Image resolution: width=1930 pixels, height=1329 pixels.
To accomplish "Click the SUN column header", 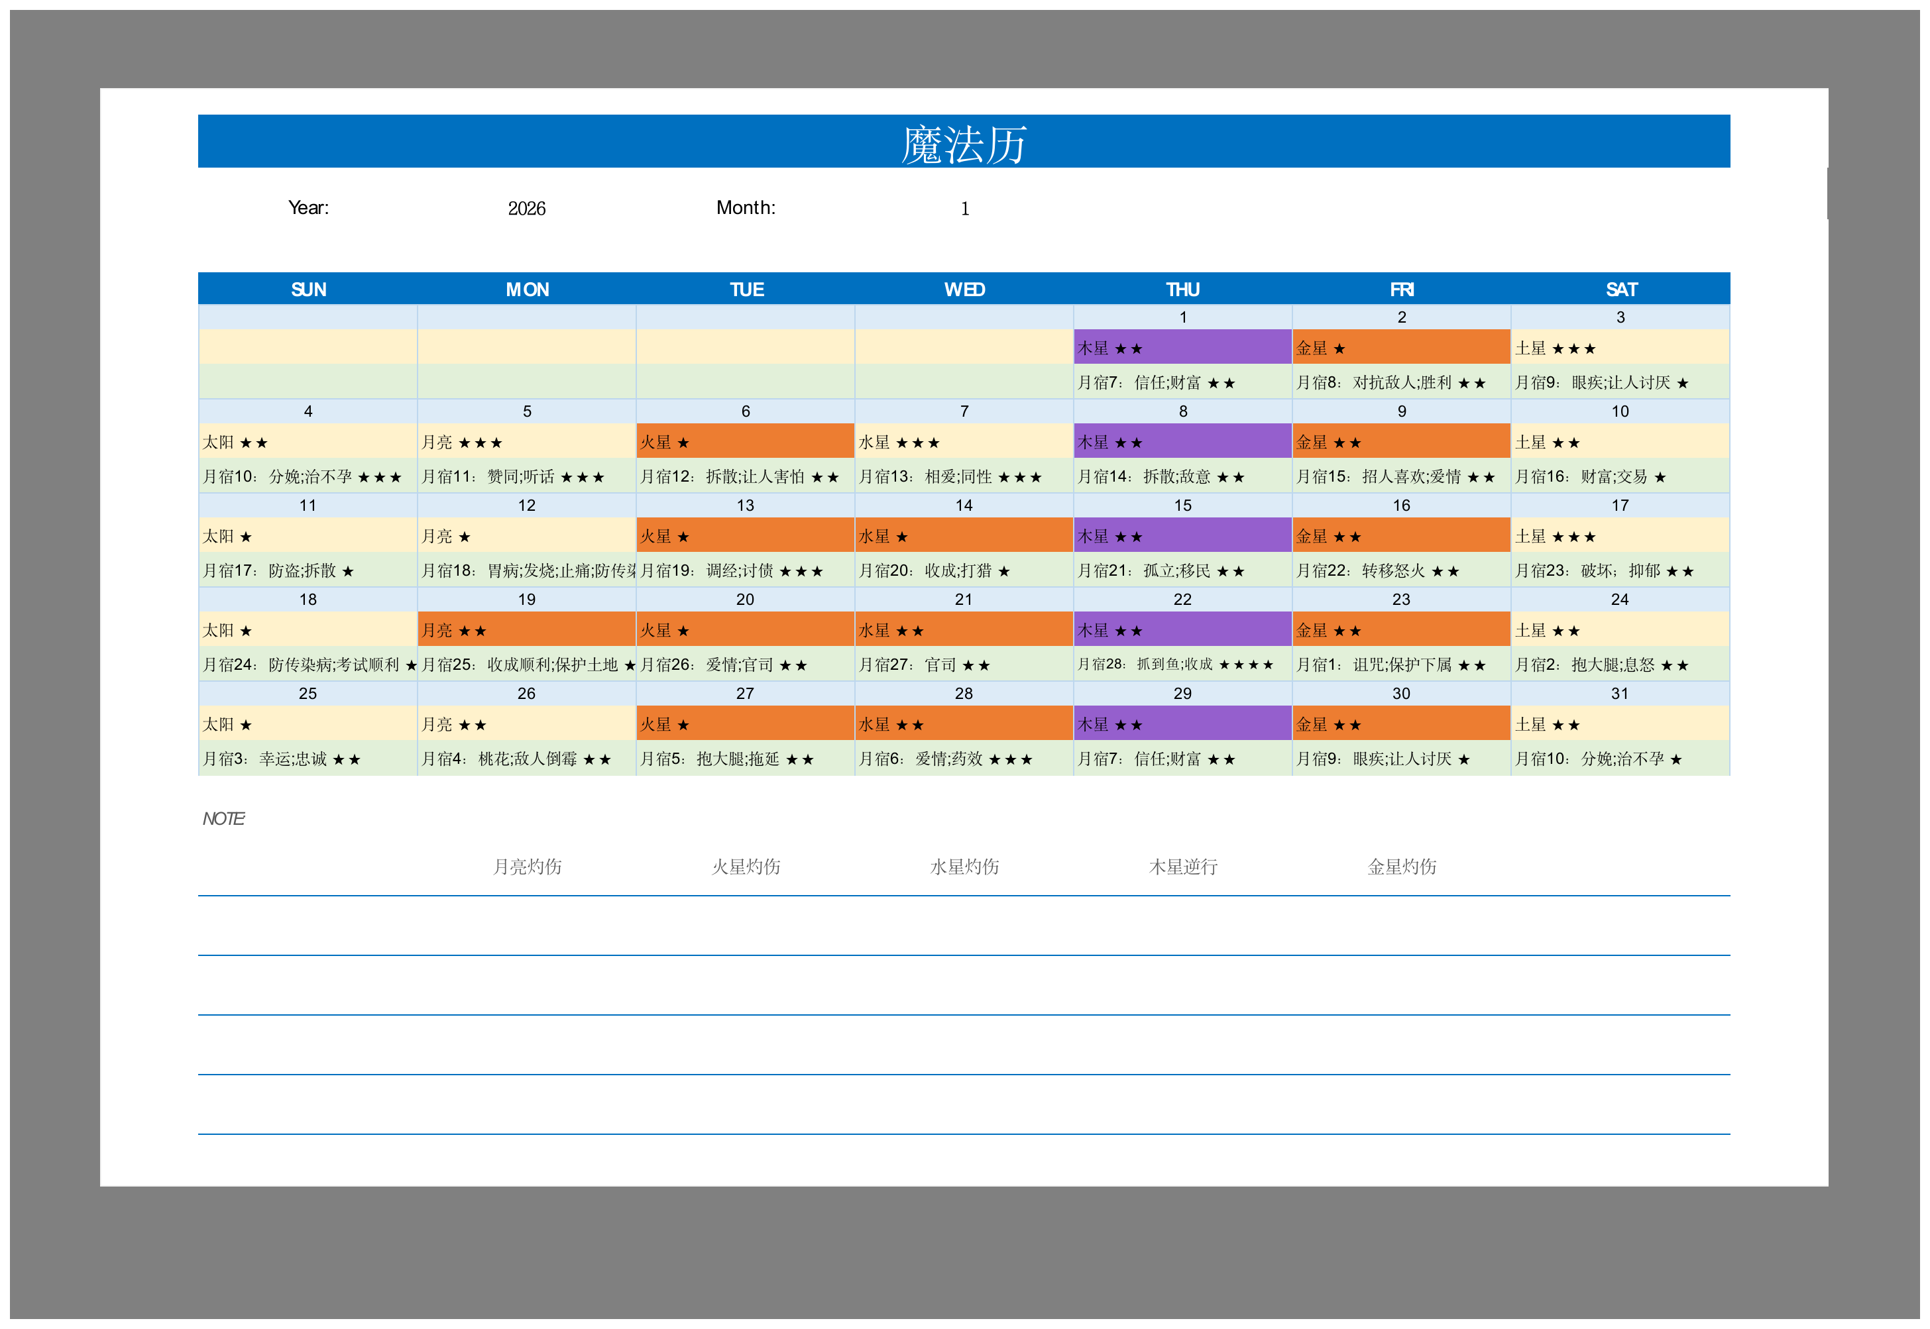I will (308, 289).
